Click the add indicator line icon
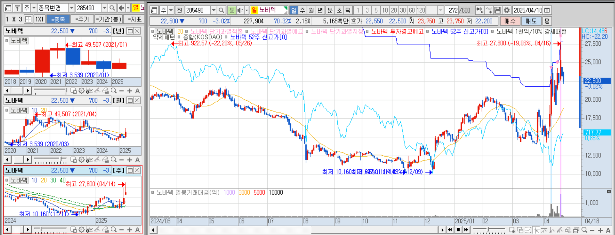615x235 pixels. pos(489,10)
